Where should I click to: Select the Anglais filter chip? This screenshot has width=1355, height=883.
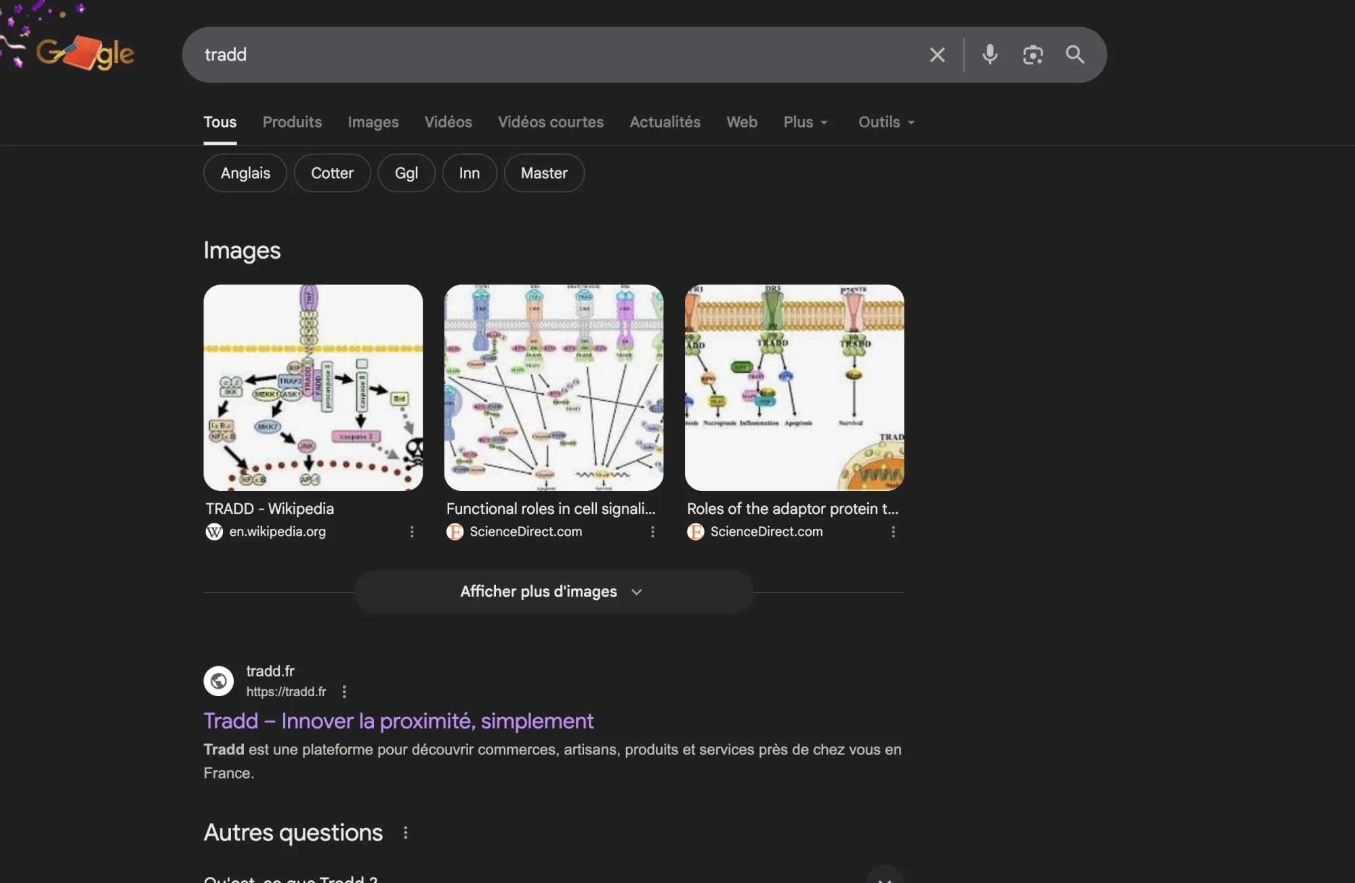[x=245, y=173]
